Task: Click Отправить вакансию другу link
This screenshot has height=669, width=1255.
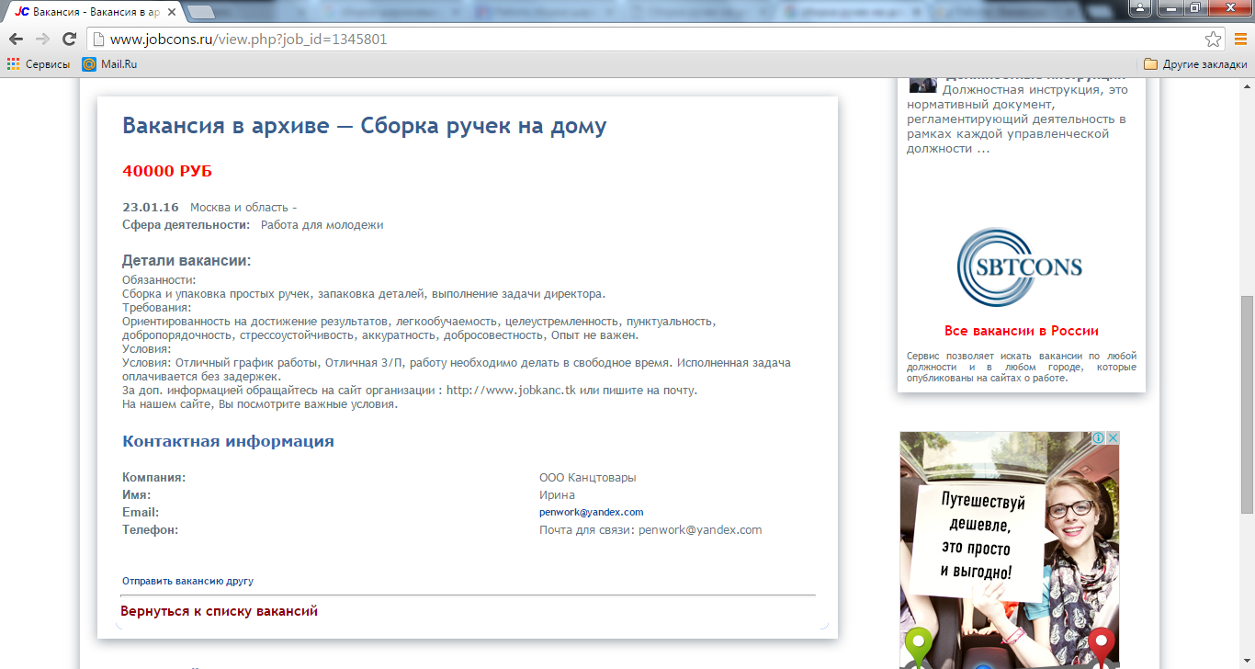Action: click(x=187, y=581)
